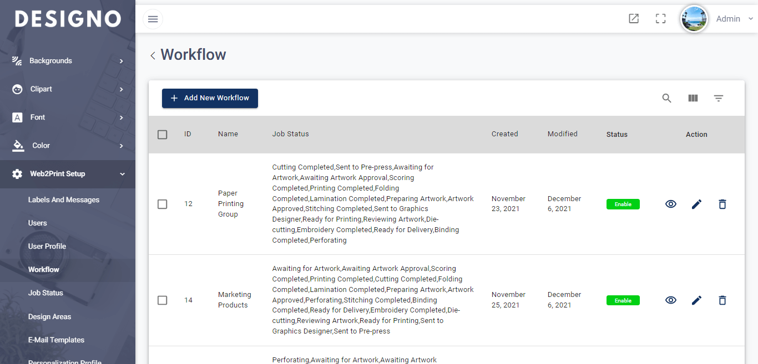The image size is (758, 364).
Task: Toggle the Enable status of Marketing Products
Action: coord(623,300)
